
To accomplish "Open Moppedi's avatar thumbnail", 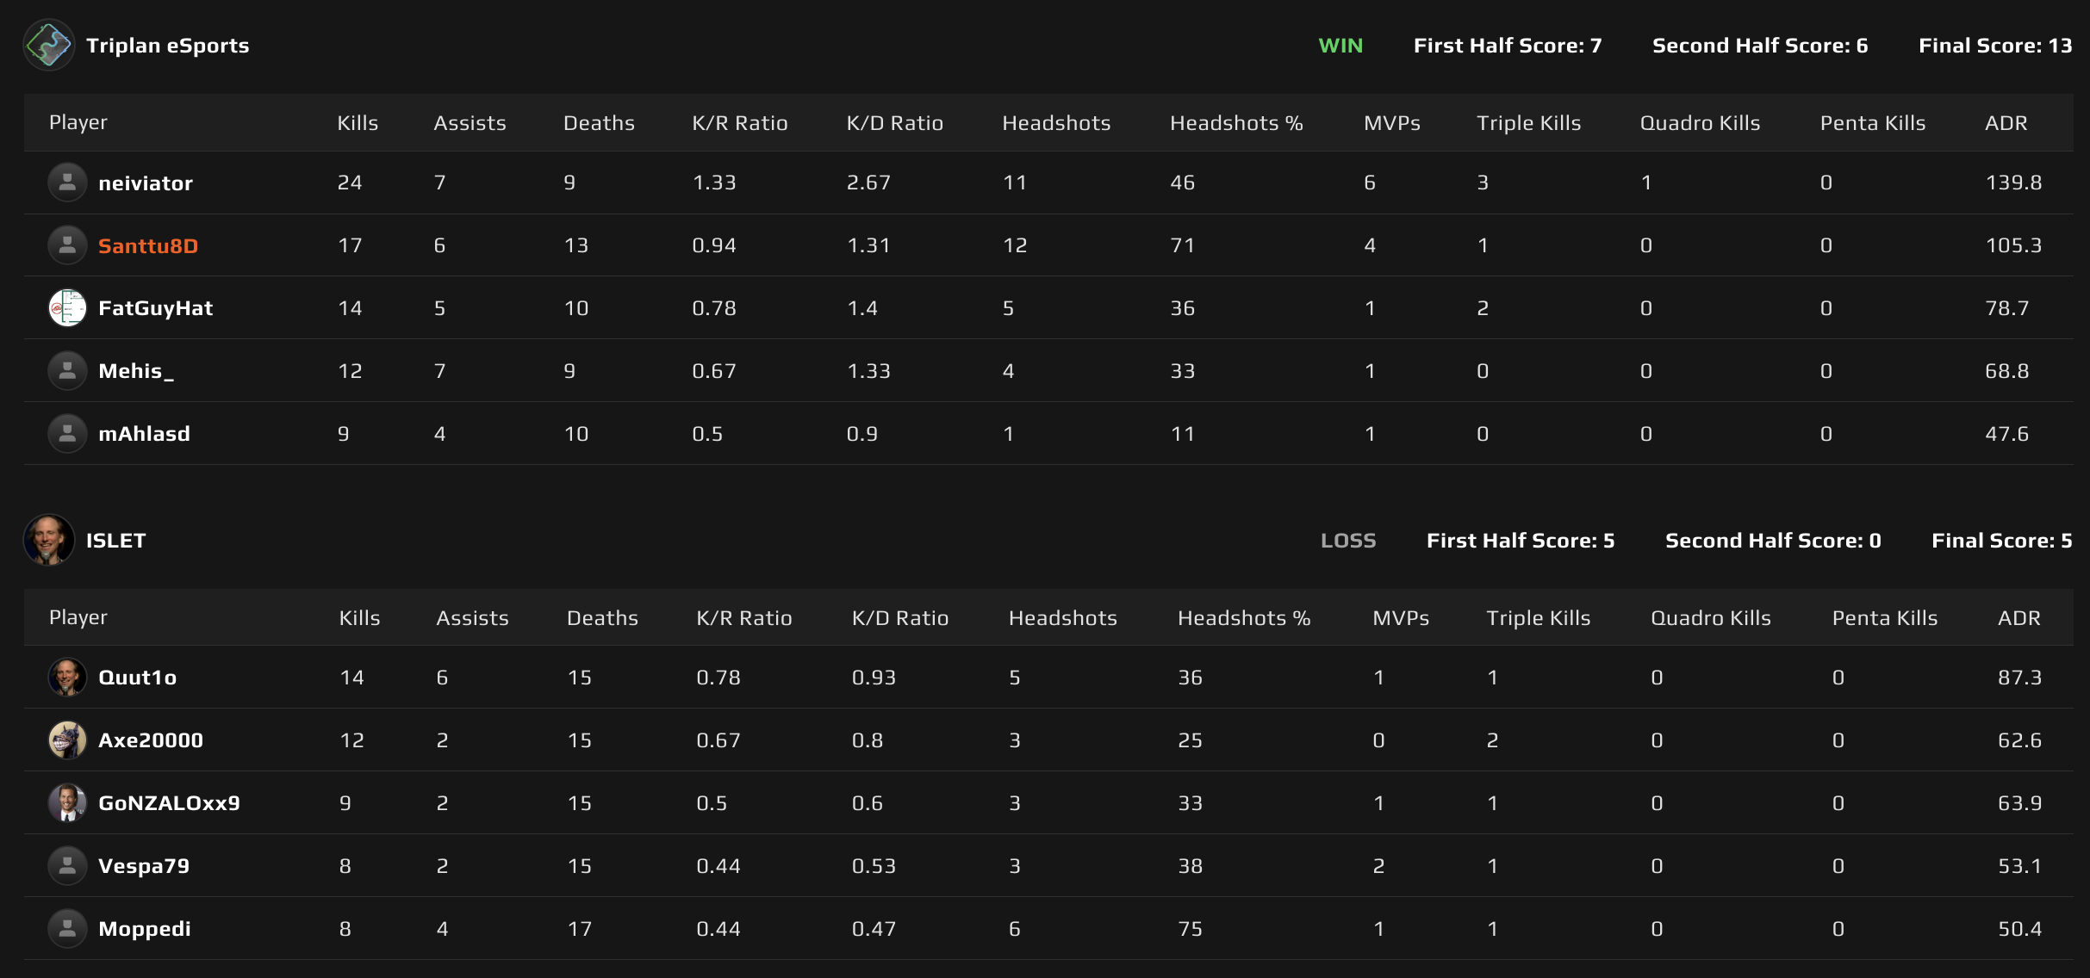I will pos(68,928).
